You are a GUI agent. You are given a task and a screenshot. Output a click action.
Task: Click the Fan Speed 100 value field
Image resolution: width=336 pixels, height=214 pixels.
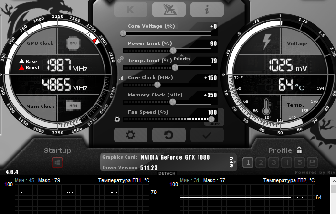212,112
